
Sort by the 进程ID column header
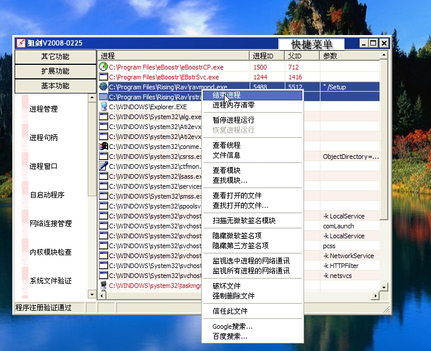267,56
